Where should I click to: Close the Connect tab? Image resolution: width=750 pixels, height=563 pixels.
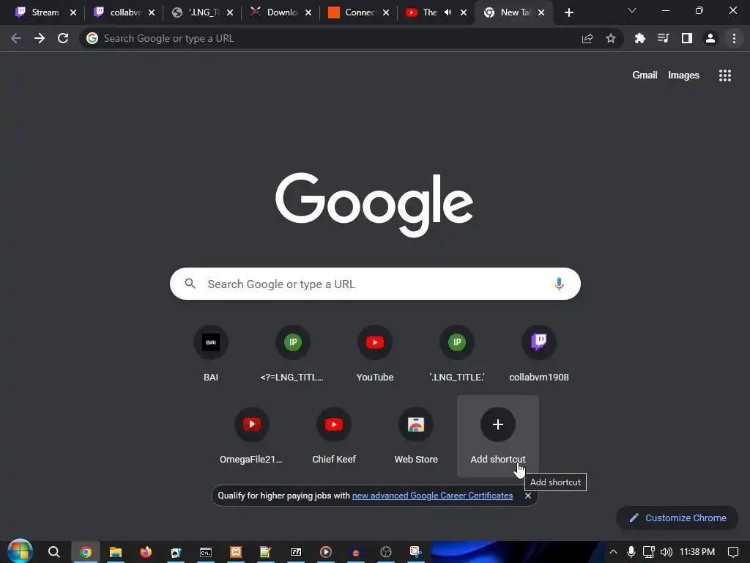pyautogui.click(x=386, y=12)
